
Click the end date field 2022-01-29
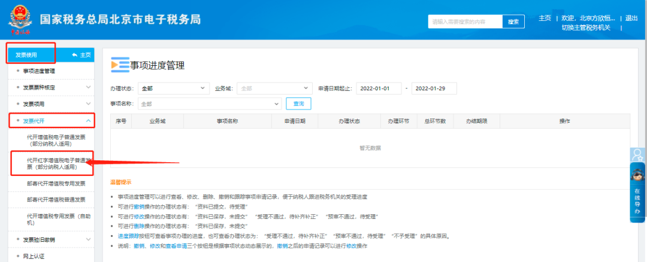[434, 88]
